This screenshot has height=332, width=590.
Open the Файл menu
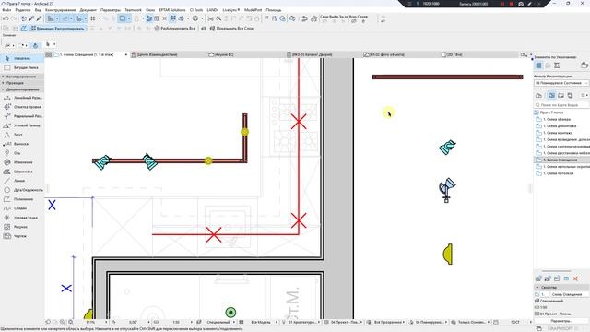tap(6, 10)
